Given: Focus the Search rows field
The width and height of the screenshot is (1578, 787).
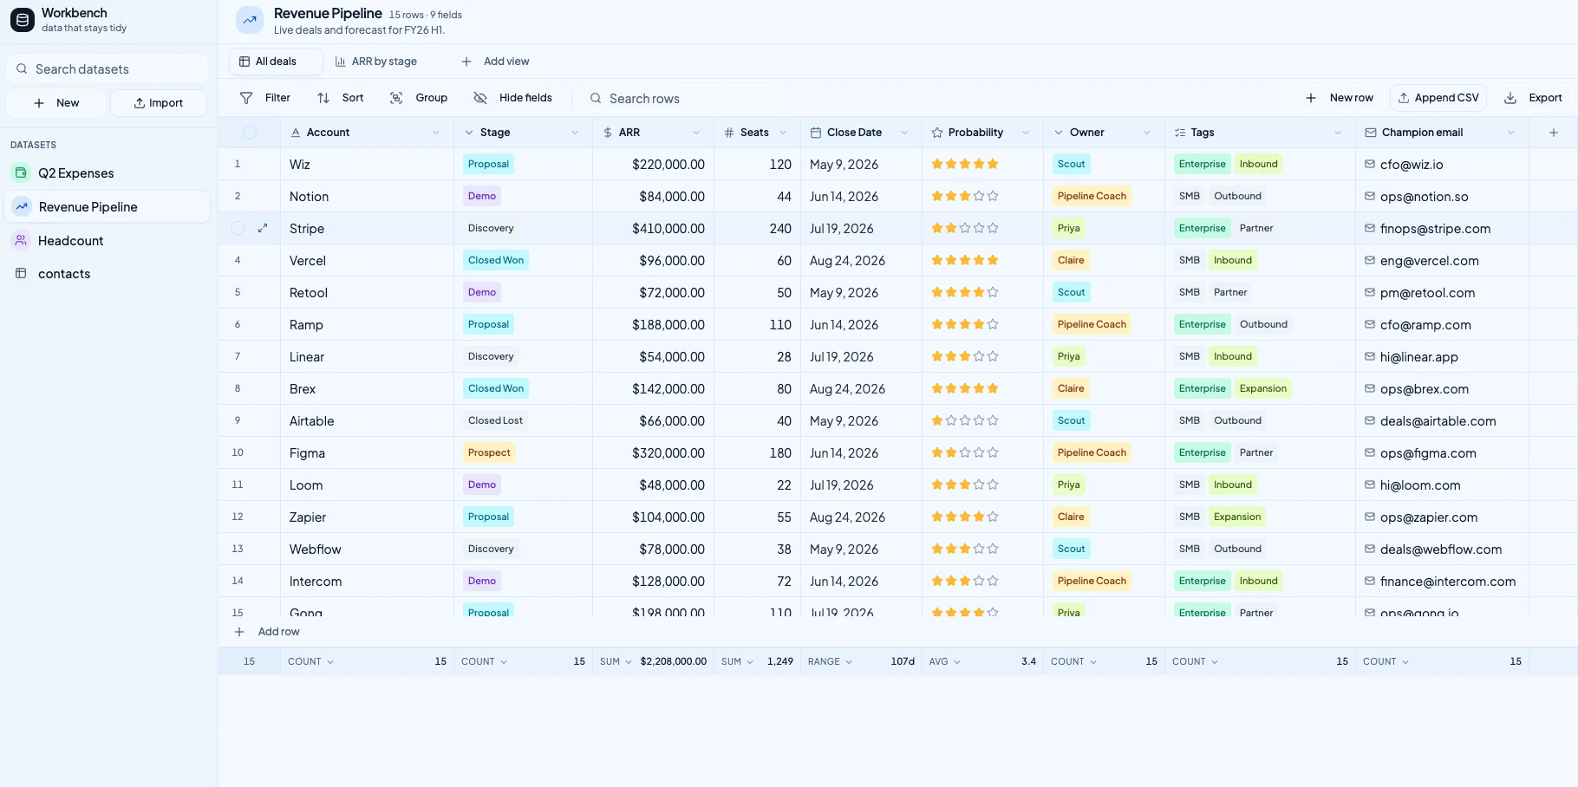Looking at the screenshot, I should click(x=681, y=98).
